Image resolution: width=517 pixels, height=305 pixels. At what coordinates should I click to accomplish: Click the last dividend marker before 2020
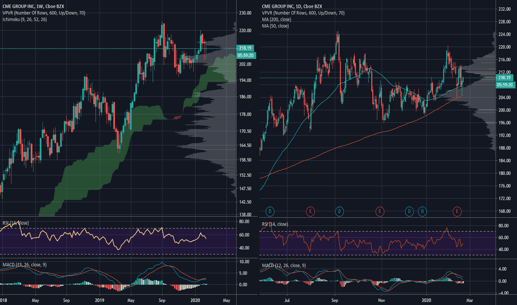[422, 211]
